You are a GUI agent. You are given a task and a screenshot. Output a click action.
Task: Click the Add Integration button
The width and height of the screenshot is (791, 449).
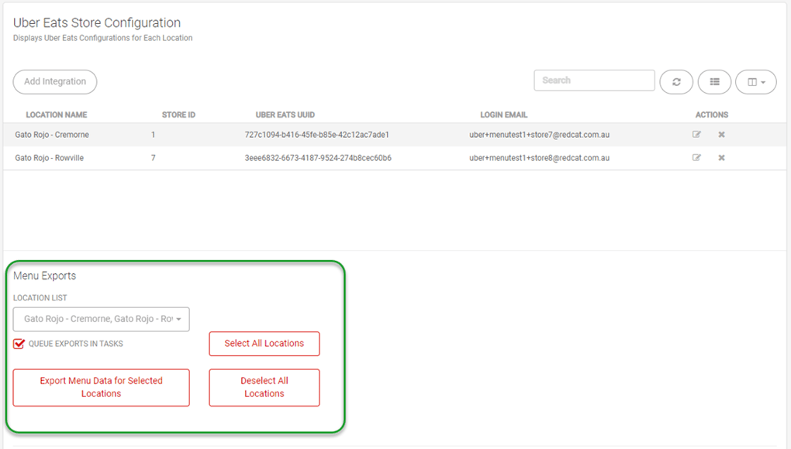55,81
